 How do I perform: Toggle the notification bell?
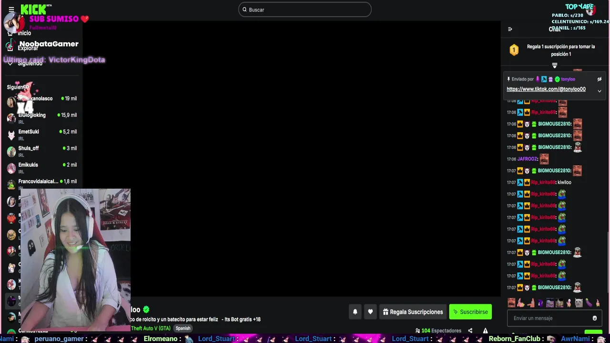pos(355,312)
